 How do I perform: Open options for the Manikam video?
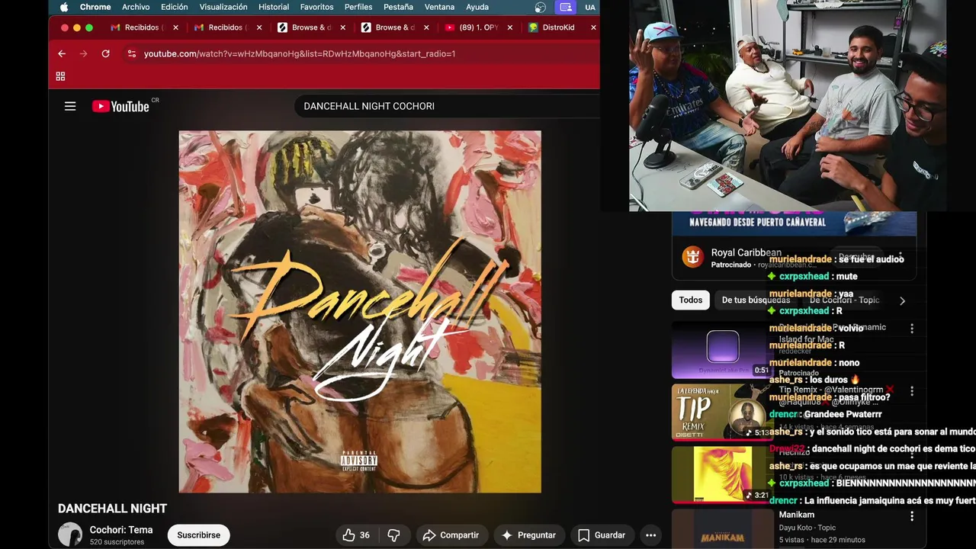click(912, 516)
